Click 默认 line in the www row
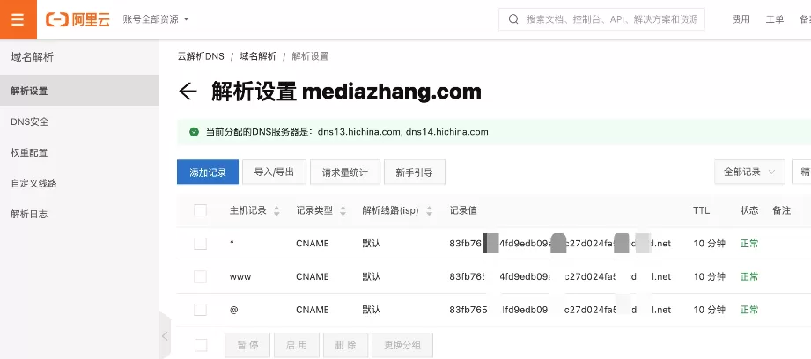This screenshot has height=359, width=811. tap(372, 276)
